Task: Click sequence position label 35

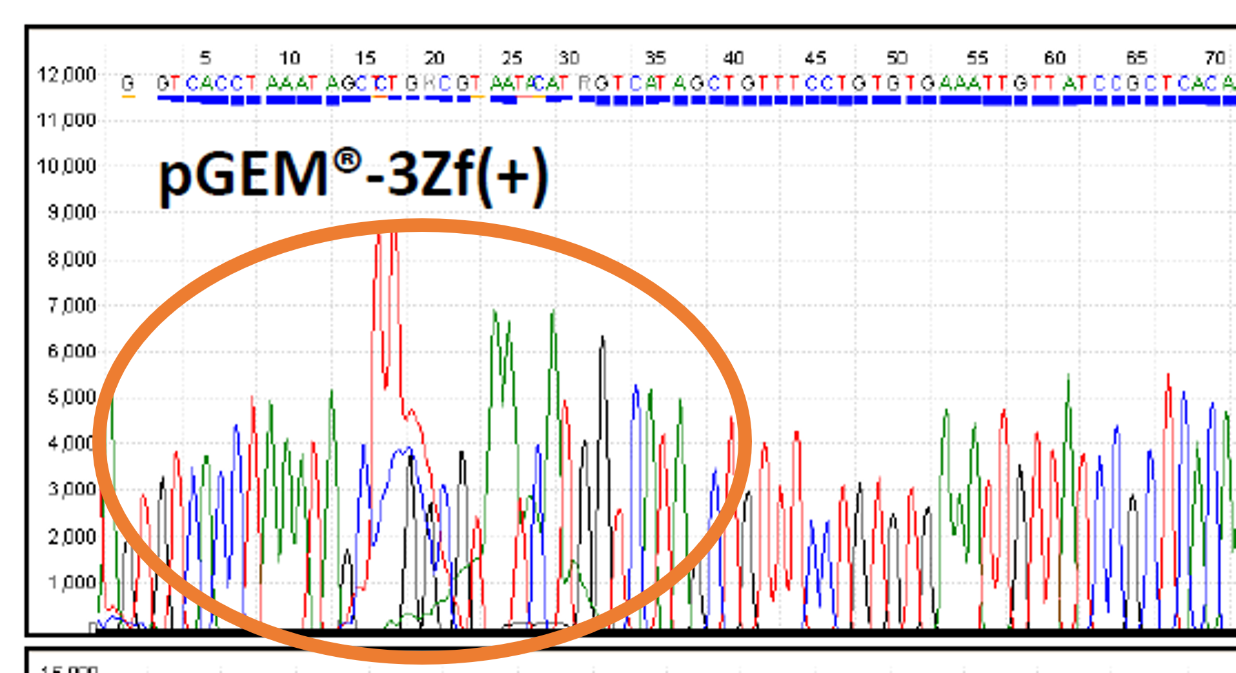Action: (x=655, y=58)
